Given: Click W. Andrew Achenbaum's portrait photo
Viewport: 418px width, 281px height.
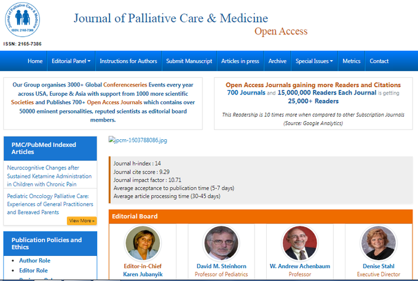Looking at the screenshot, I should click(x=299, y=243).
